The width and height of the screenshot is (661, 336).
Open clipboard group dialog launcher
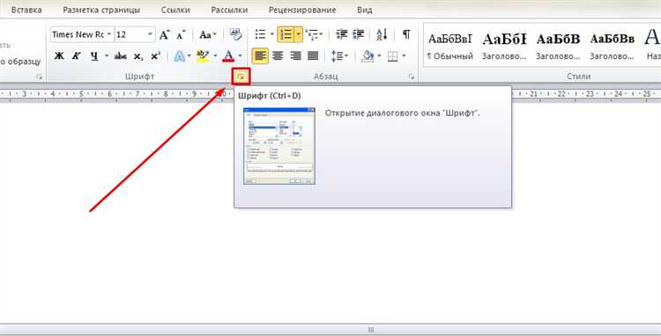[39, 77]
